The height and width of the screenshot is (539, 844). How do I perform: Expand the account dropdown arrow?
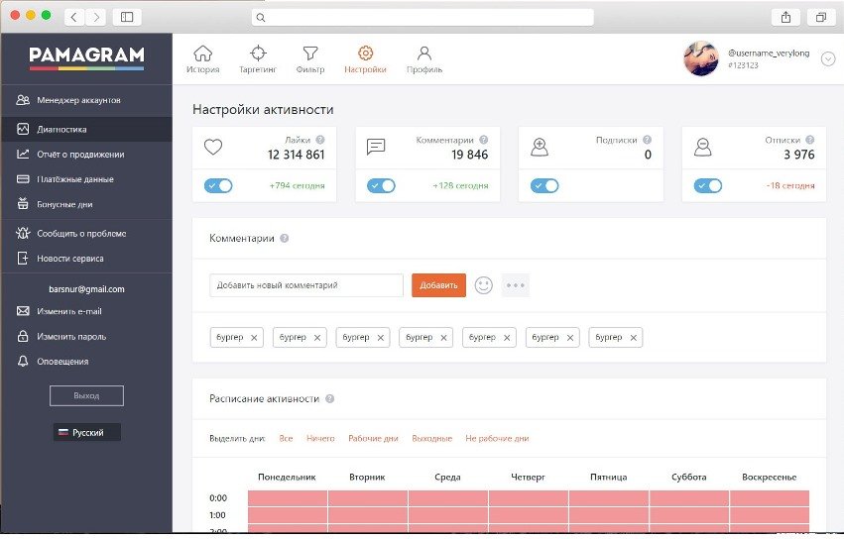[x=828, y=58]
